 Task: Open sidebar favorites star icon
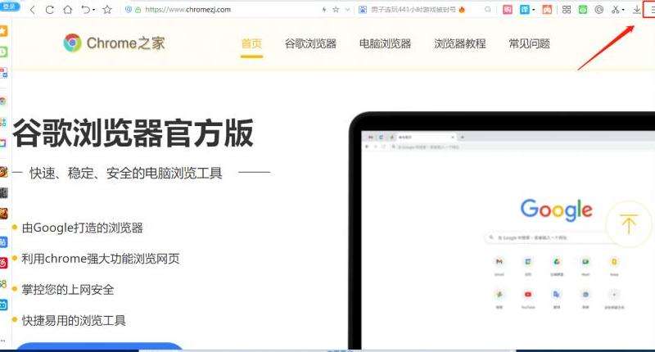[3, 31]
